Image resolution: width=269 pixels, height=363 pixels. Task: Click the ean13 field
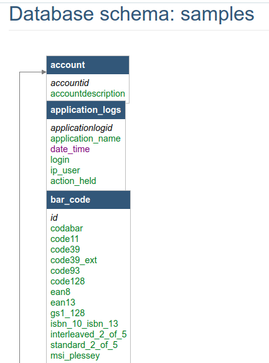tap(63, 302)
